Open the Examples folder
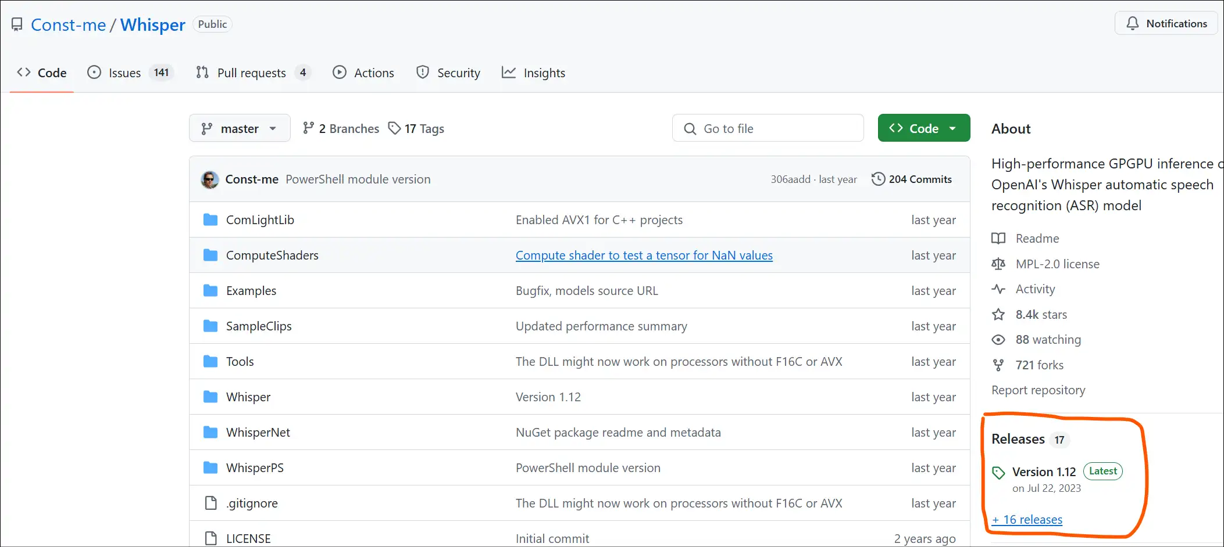Viewport: 1224px width, 547px height. click(251, 291)
